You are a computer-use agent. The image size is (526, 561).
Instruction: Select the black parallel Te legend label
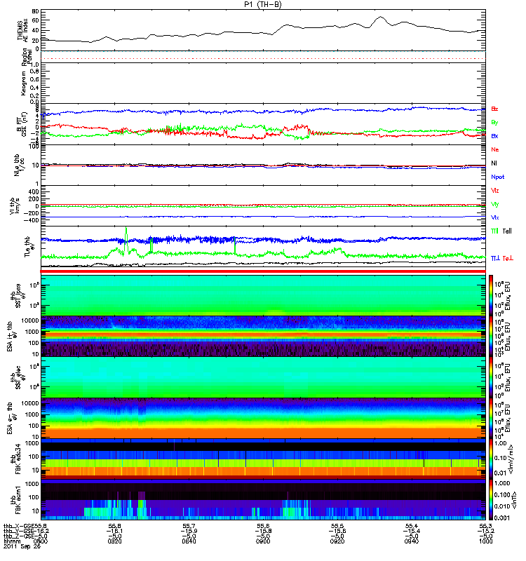point(507,231)
